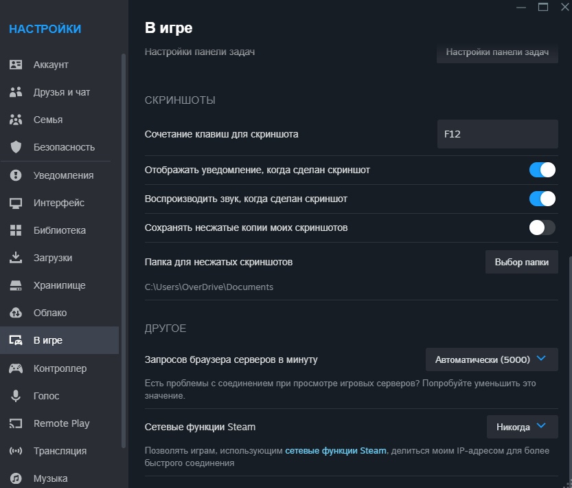The image size is (572, 488).
Task: Open the Никогда dropdown for Steam networking
Action: point(523,427)
